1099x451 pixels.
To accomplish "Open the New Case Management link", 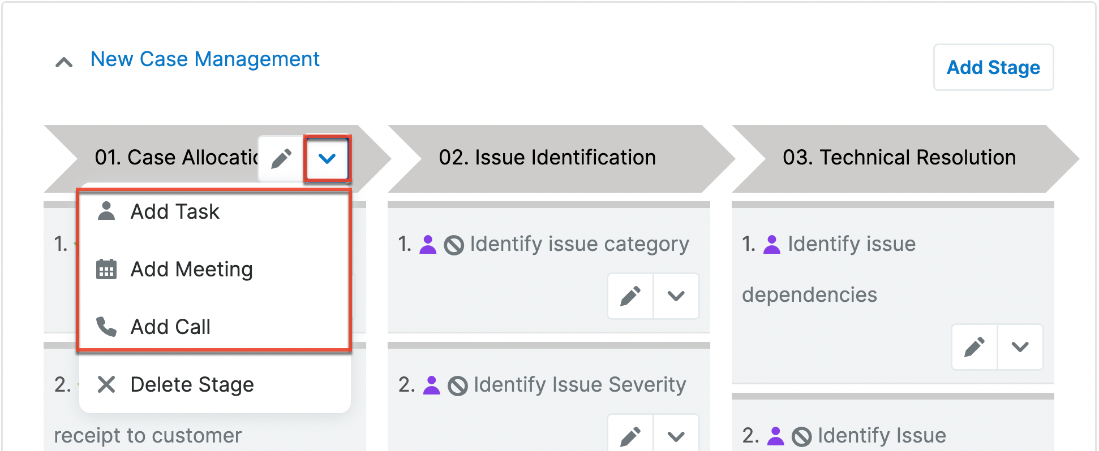I will 205,59.
